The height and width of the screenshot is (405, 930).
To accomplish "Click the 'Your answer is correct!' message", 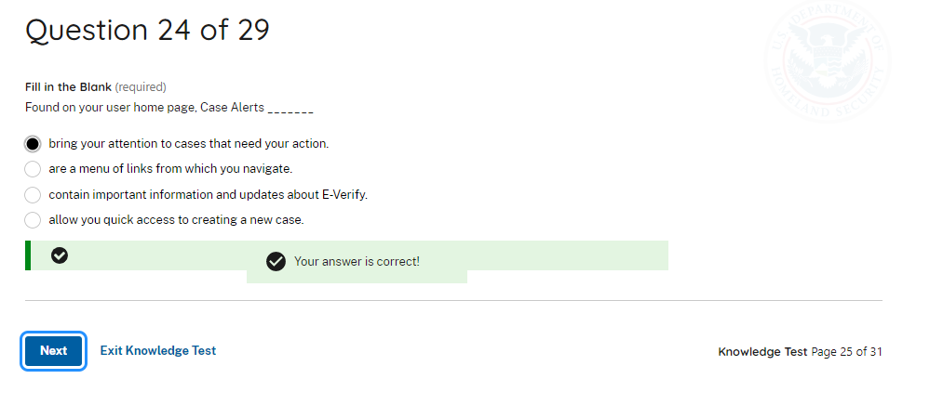I will pos(357,262).
